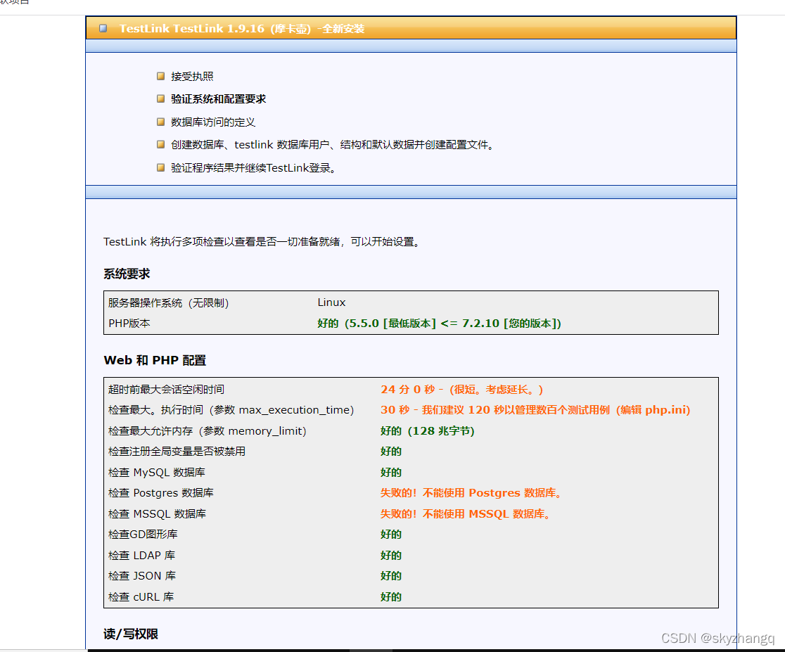The width and height of the screenshot is (785, 652).
Task: Click 好的 result for cURL 库
Action: point(391,597)
